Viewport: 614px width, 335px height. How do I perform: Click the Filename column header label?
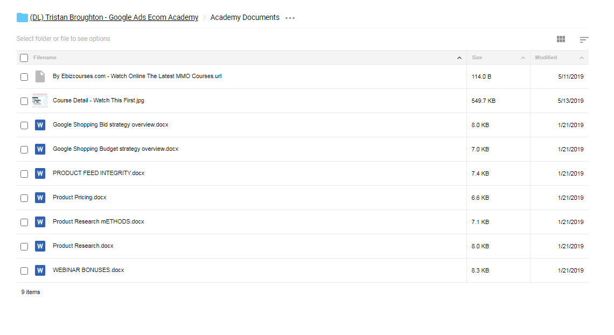(x=45, y=58)
